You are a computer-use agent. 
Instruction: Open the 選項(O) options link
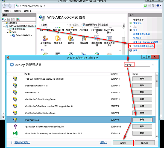[x=103, y=143]
